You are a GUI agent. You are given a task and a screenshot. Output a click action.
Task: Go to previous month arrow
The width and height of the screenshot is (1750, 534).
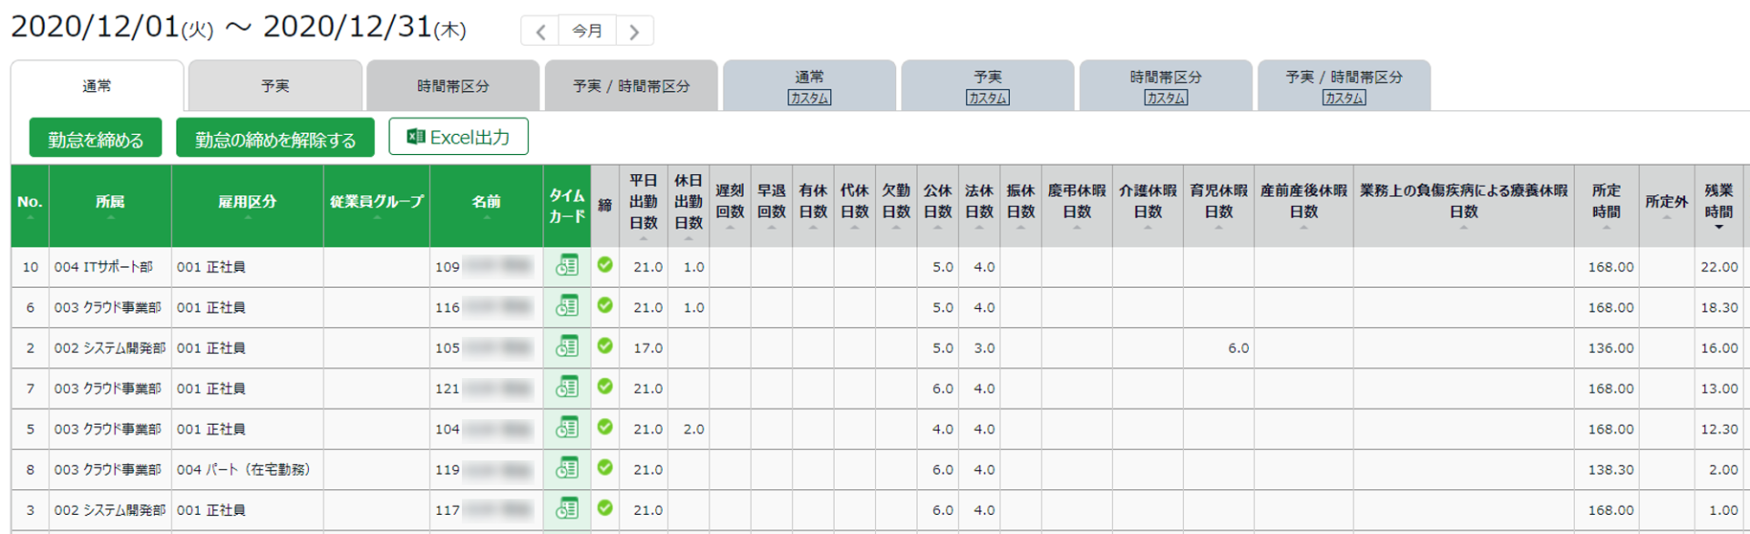(540, 32)
